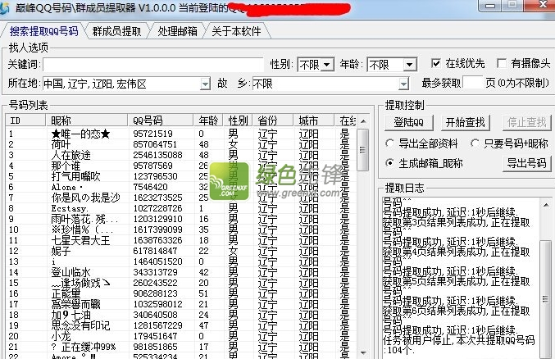Sort by the 性别 column header
This screenshot has width=555, height=359.
(238, 120)
